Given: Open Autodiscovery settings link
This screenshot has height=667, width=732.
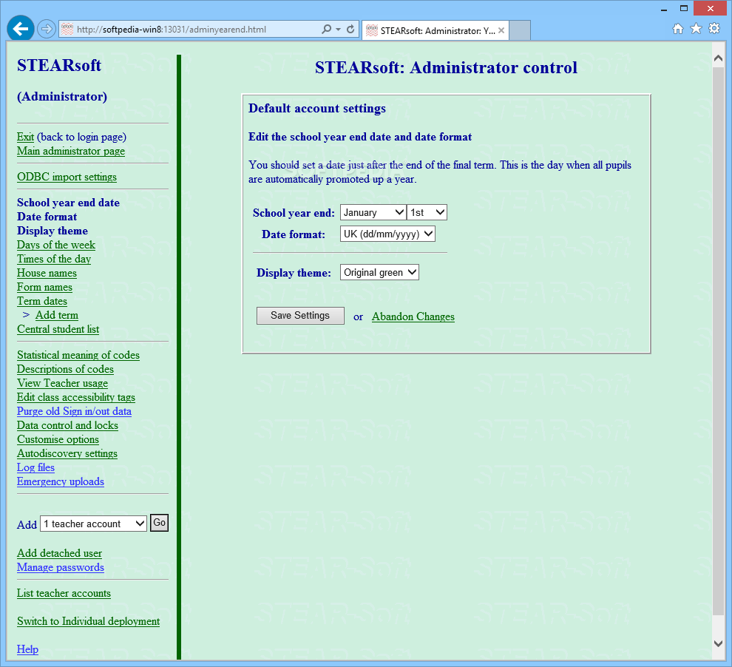Looking at the screenshot, I should tap(67, 453).
